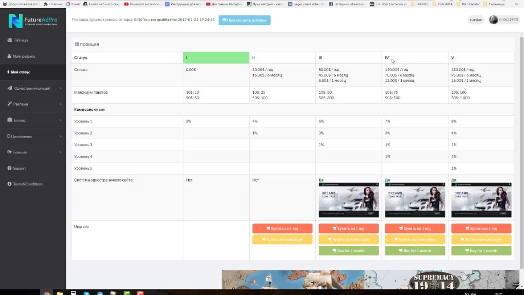Click the green status I column header
Viewport: 524px width, 295px height.
[x=216, y=58]
